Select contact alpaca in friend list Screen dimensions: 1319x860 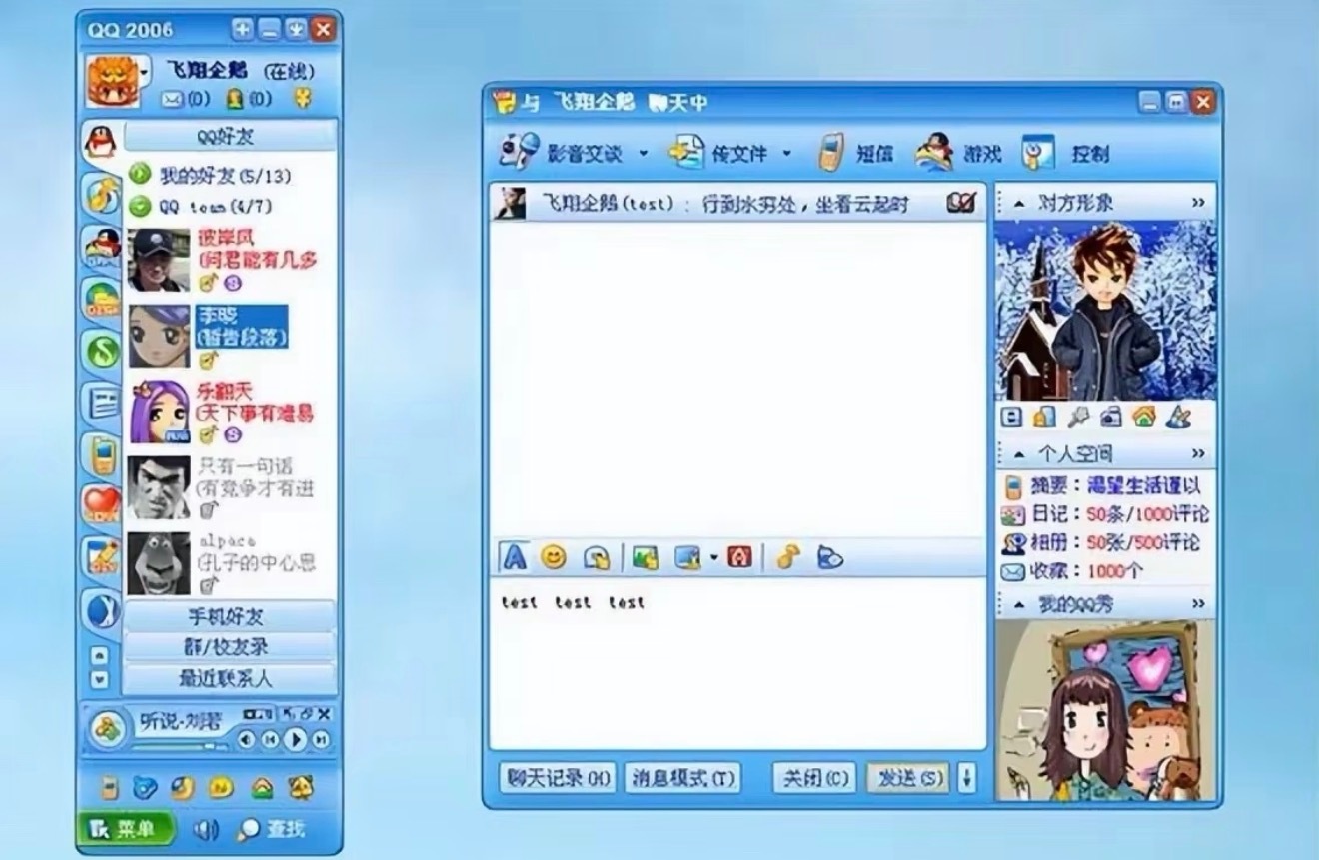(231, 563)
